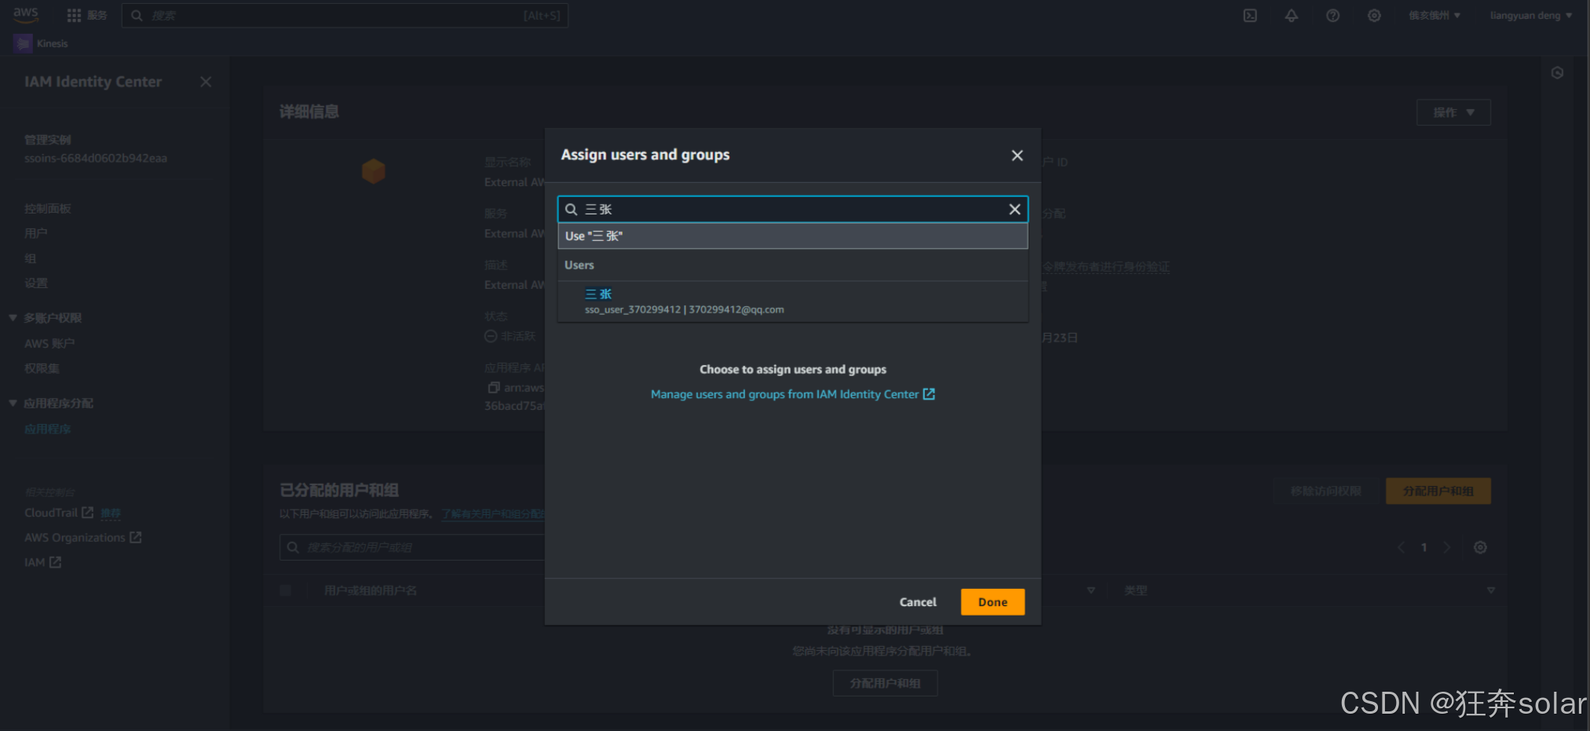Click the user search field in the dialog

coord(793,210)
